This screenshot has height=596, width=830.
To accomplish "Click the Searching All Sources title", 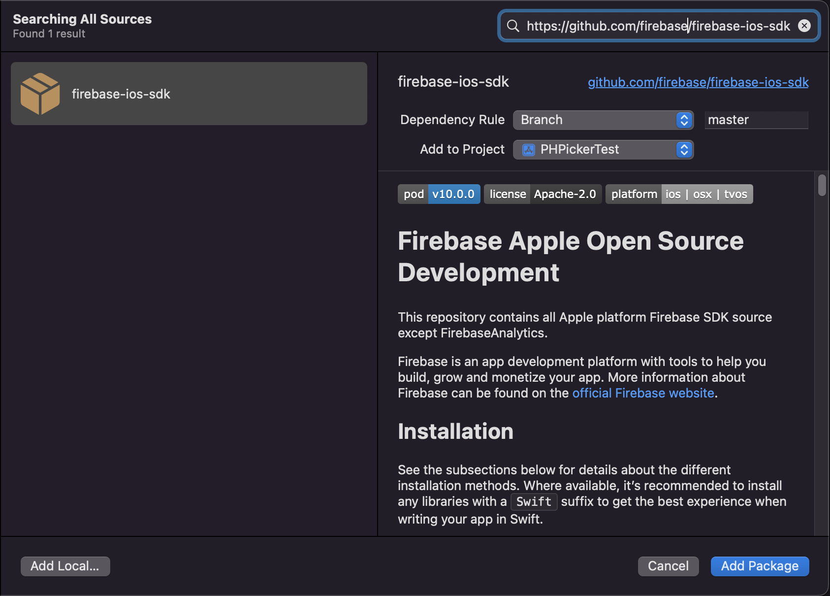I will [x=82, y=19].
